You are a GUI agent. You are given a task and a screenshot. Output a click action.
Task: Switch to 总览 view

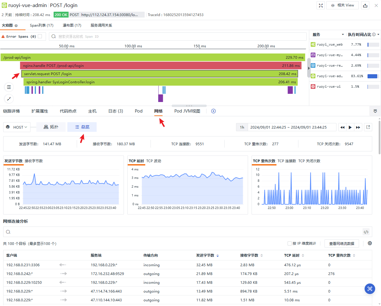coord(82,127)
